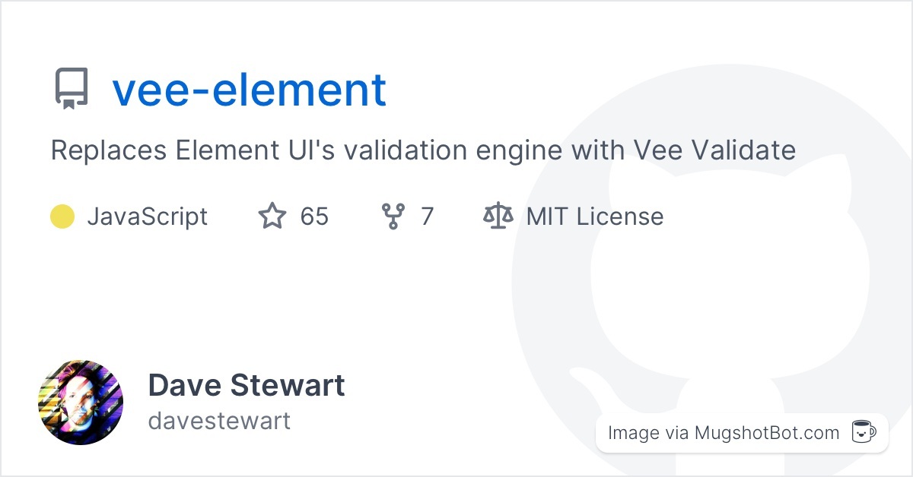This screenshot has height=477, width=913.
Task: Click the Dave Stewart name
Action: (x=247, y=385)
